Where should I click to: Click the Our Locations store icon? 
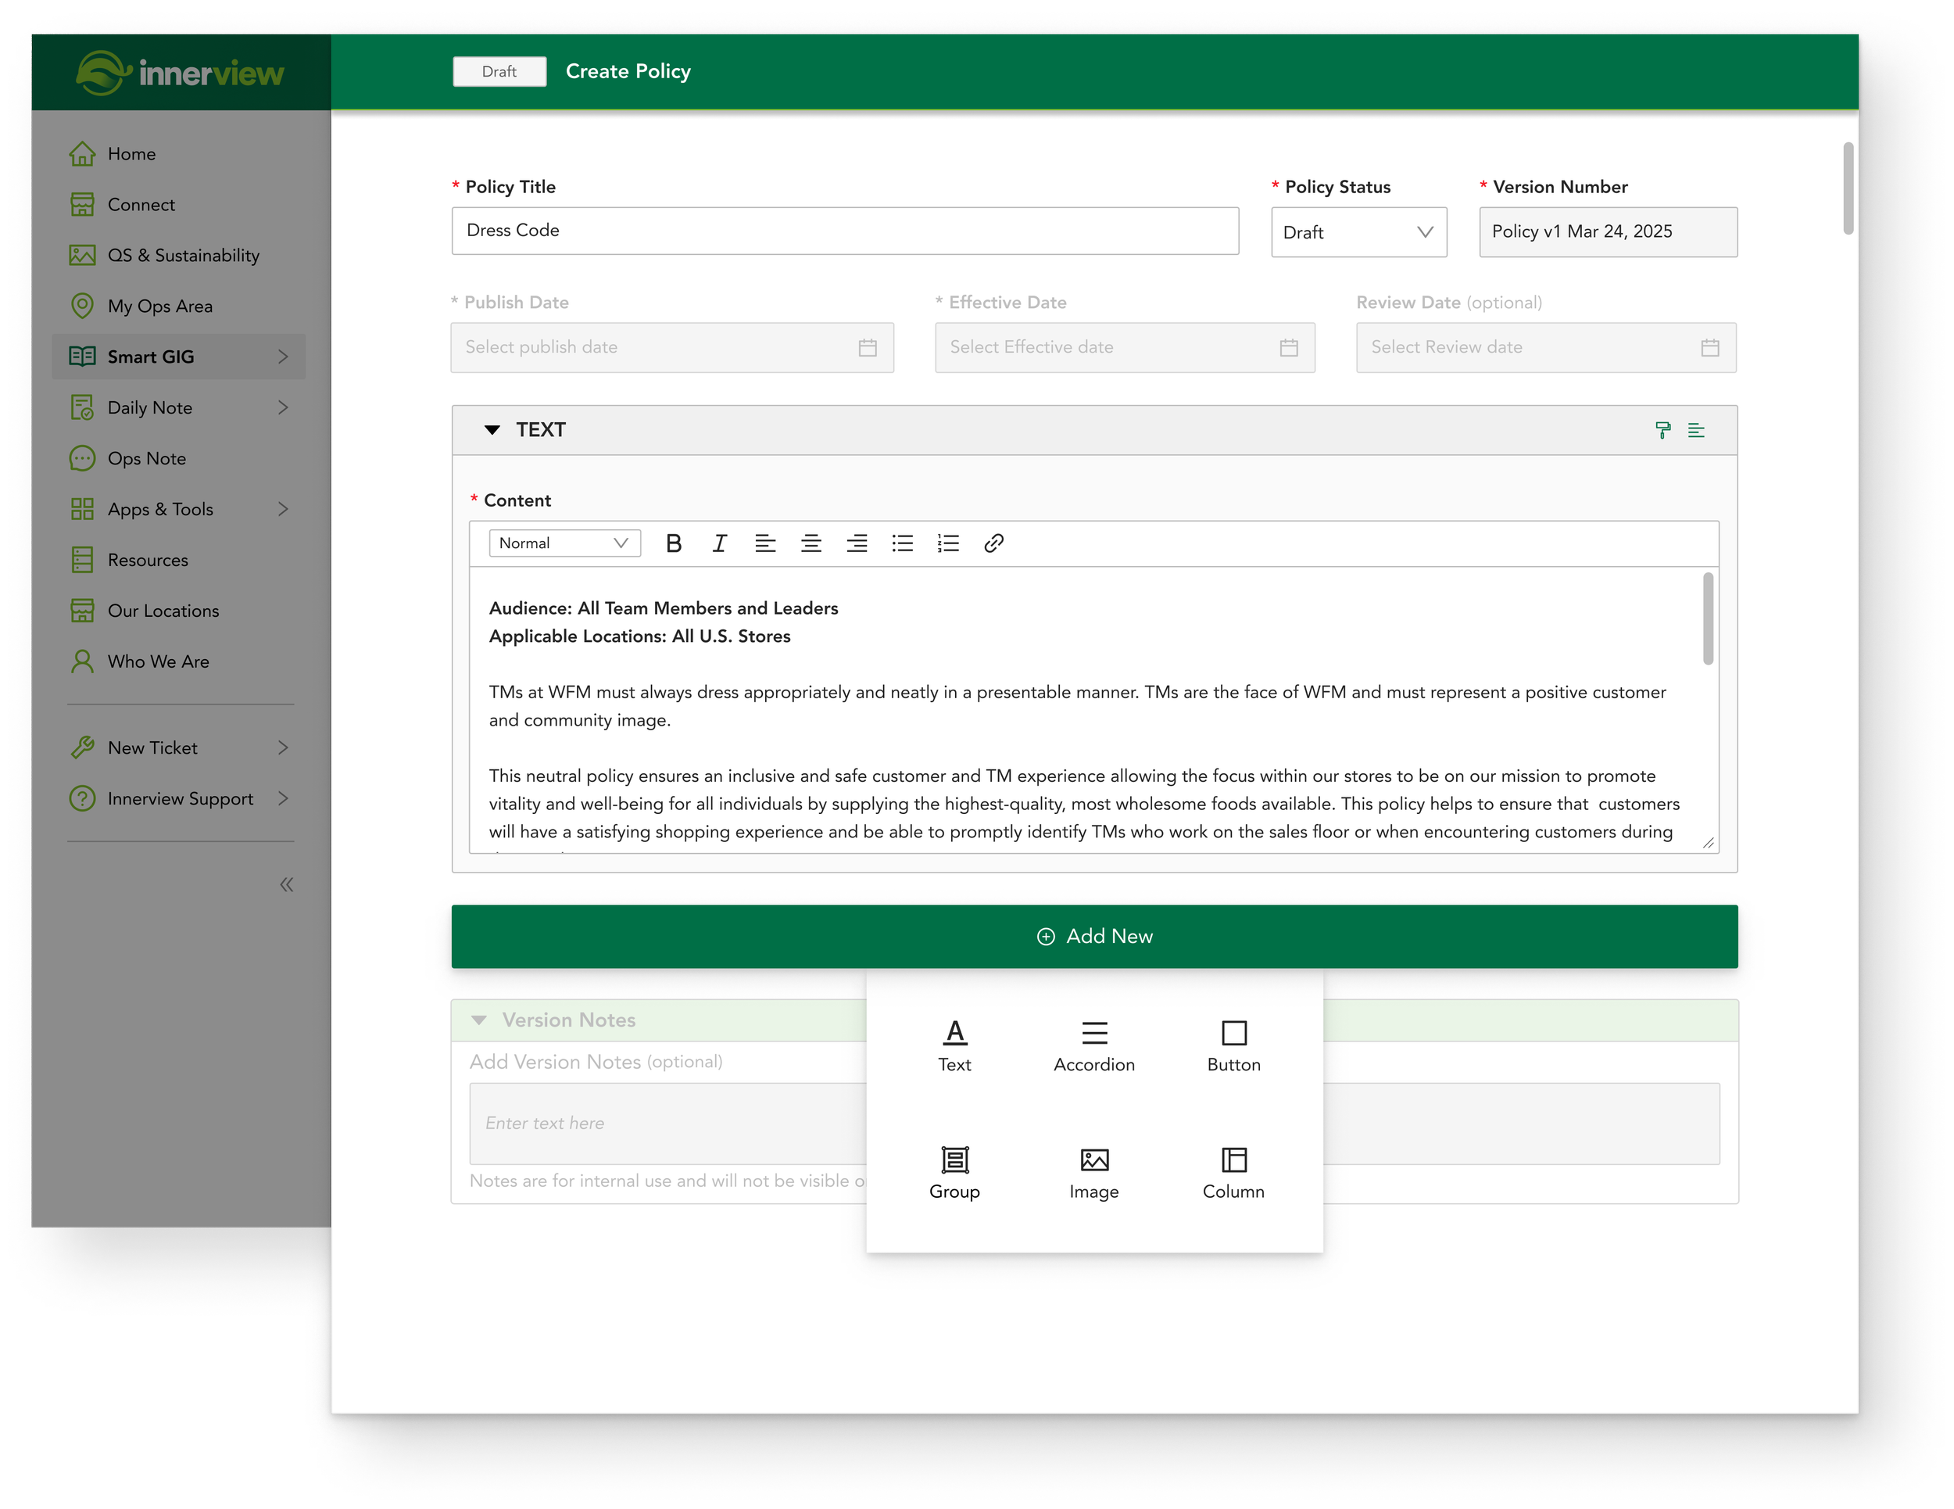tap(82, 611)
